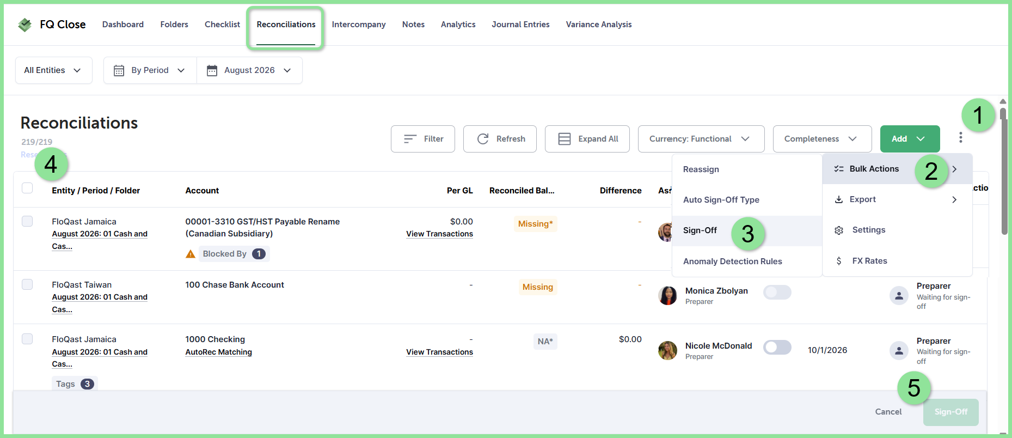The height and width of the screenshot is (438, 1012).
Task: Open the green Add dropdown button
Action: (x=910, y=139)
